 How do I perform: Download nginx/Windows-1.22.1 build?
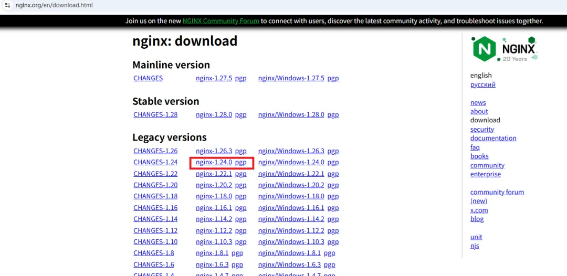click(x=291, y=174)
